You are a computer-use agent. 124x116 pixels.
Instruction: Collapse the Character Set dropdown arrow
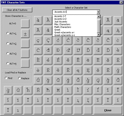click(x=98, y=12)
